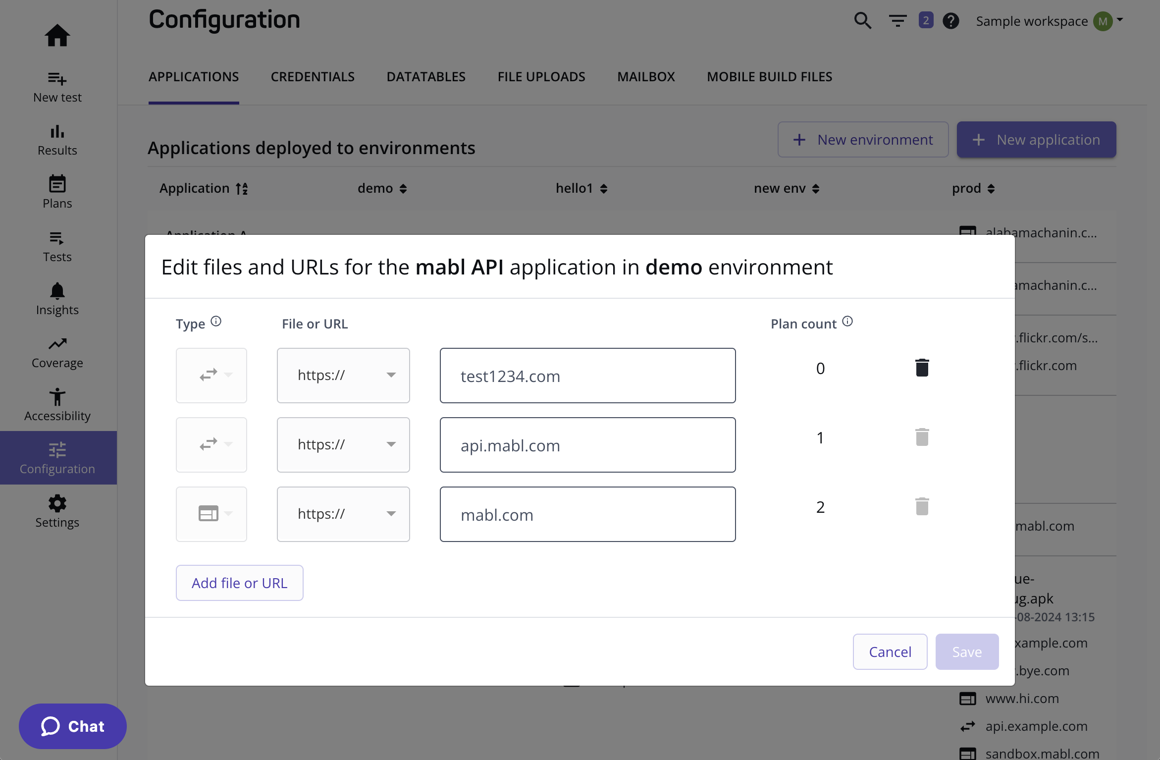Viewport: 1160px width, 760px height.
Task: Edit the mabl.com URL field
Action: click(587, 514)
